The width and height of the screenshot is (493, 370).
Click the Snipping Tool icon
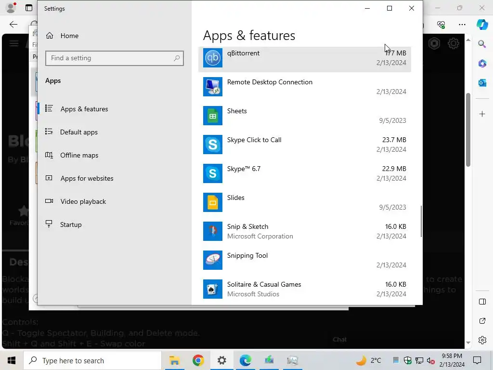click(212, 260)
